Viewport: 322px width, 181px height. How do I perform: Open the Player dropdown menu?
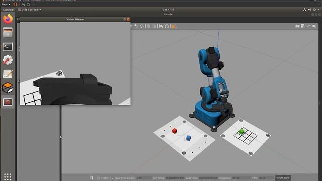tap(6, 4)
